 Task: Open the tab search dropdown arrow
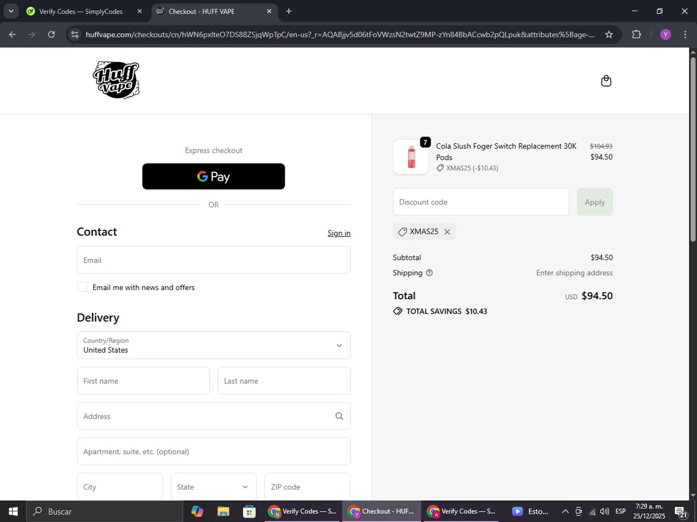(x=11, y=11)
